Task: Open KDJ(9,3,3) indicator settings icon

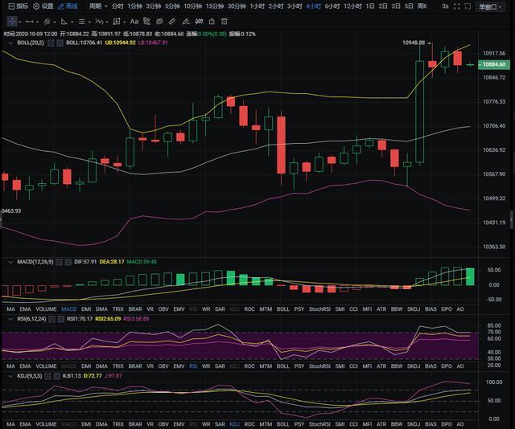Action: click(x=48, y=376)
